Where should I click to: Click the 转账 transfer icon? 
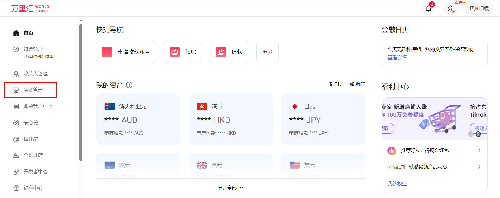175,52
